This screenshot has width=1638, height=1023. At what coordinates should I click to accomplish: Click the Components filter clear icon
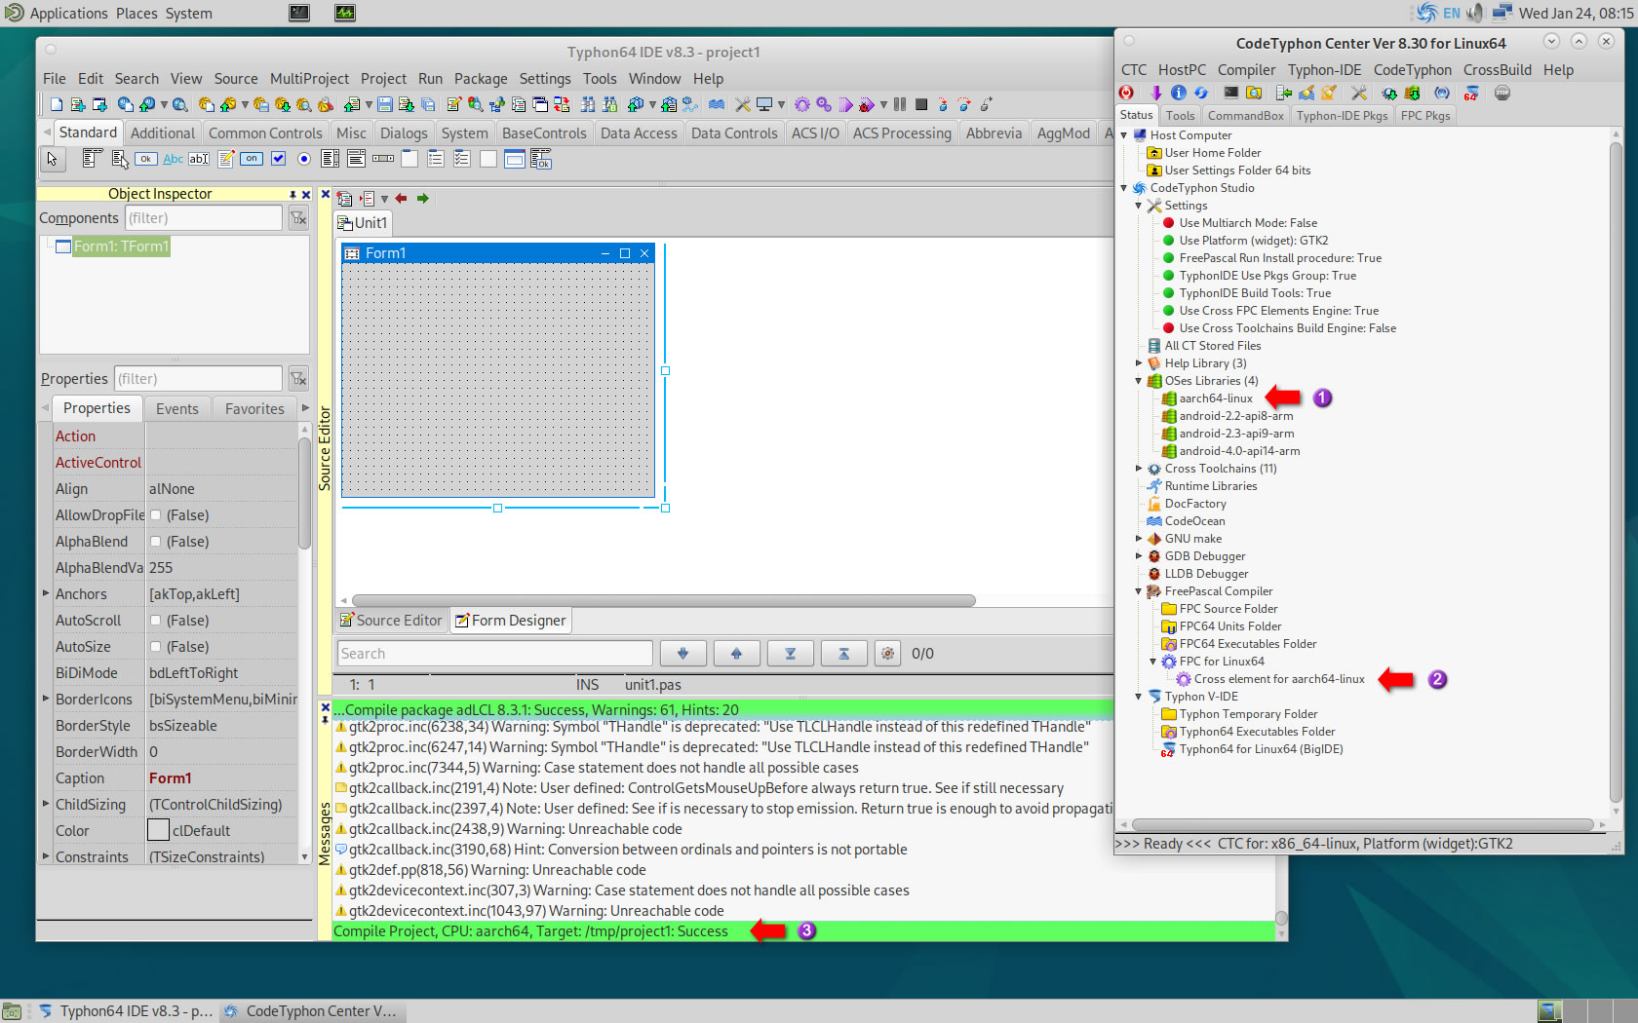(x=298, y=218)
